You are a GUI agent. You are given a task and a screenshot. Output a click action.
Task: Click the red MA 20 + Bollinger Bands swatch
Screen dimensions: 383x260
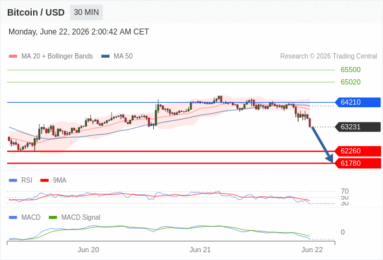click(x=13, y=57)
